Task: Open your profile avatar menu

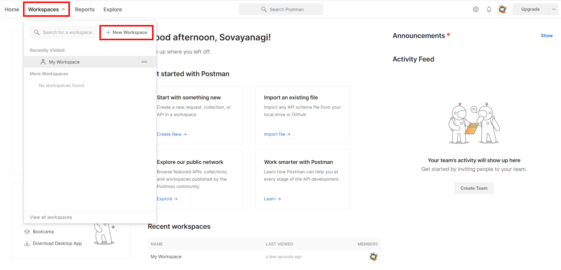Action: pyautogui.click(x=502, y=9)
